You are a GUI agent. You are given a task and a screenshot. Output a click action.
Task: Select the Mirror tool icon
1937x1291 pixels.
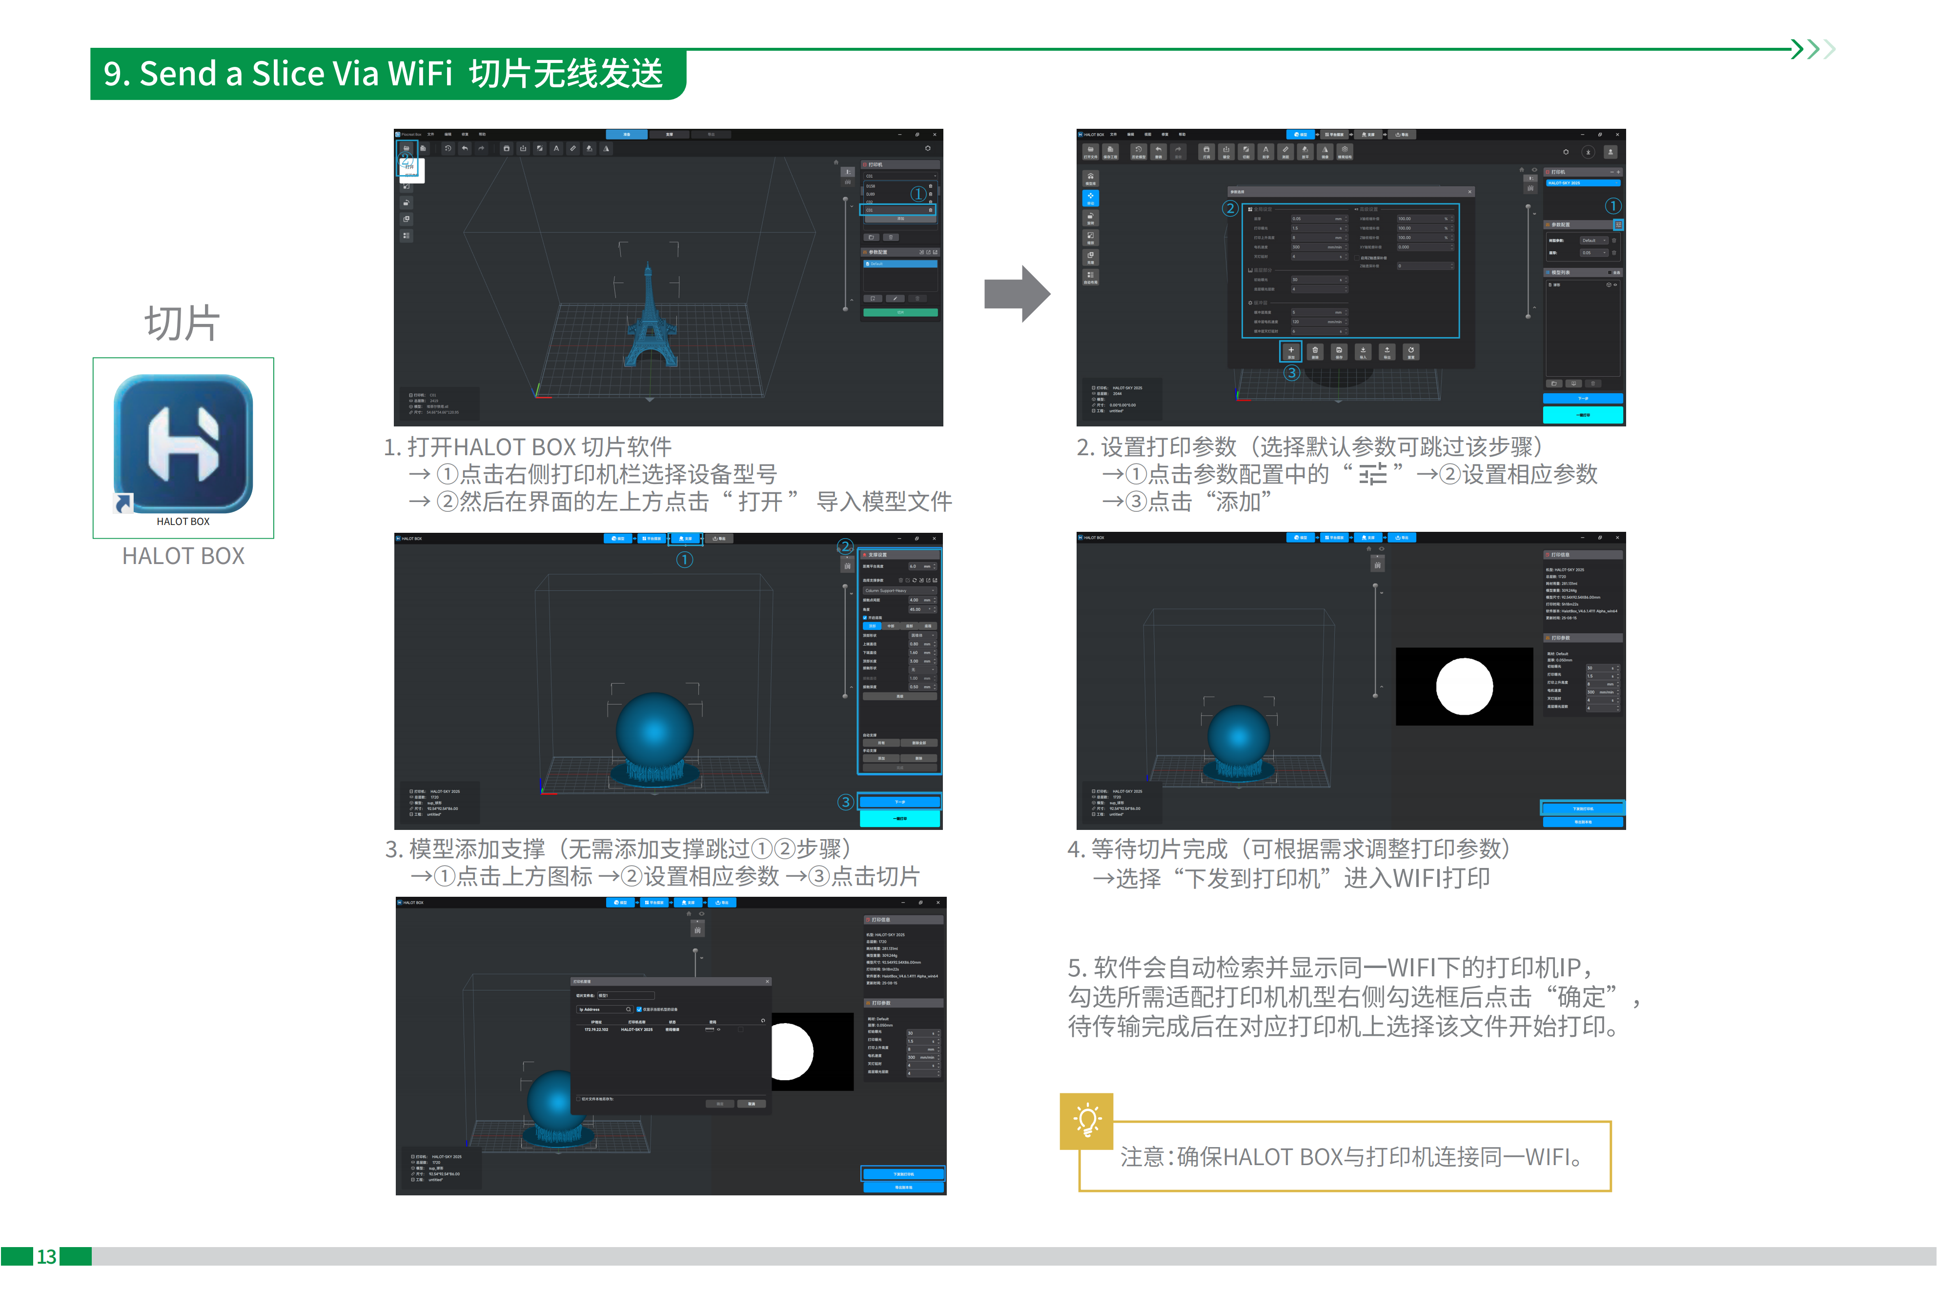[x=606, y=149]
